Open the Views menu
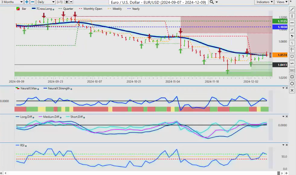The width and height of the screenshot is (296, 175). [x=282, y=2]
